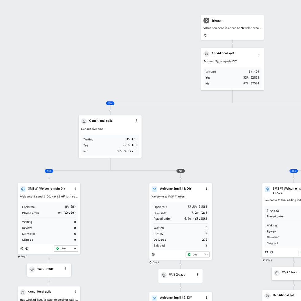Click 'Wait 1 hour' label under SMS #1 DIY
The image size is (301, 301).
click(x=45, y=269)
